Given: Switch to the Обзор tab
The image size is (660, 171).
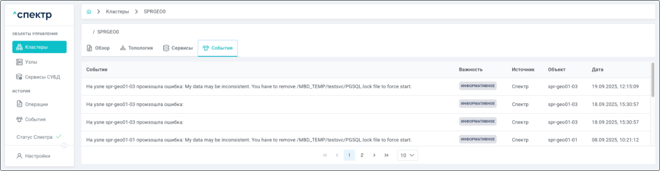Looking at the screenshot, I should click(98, 48).
